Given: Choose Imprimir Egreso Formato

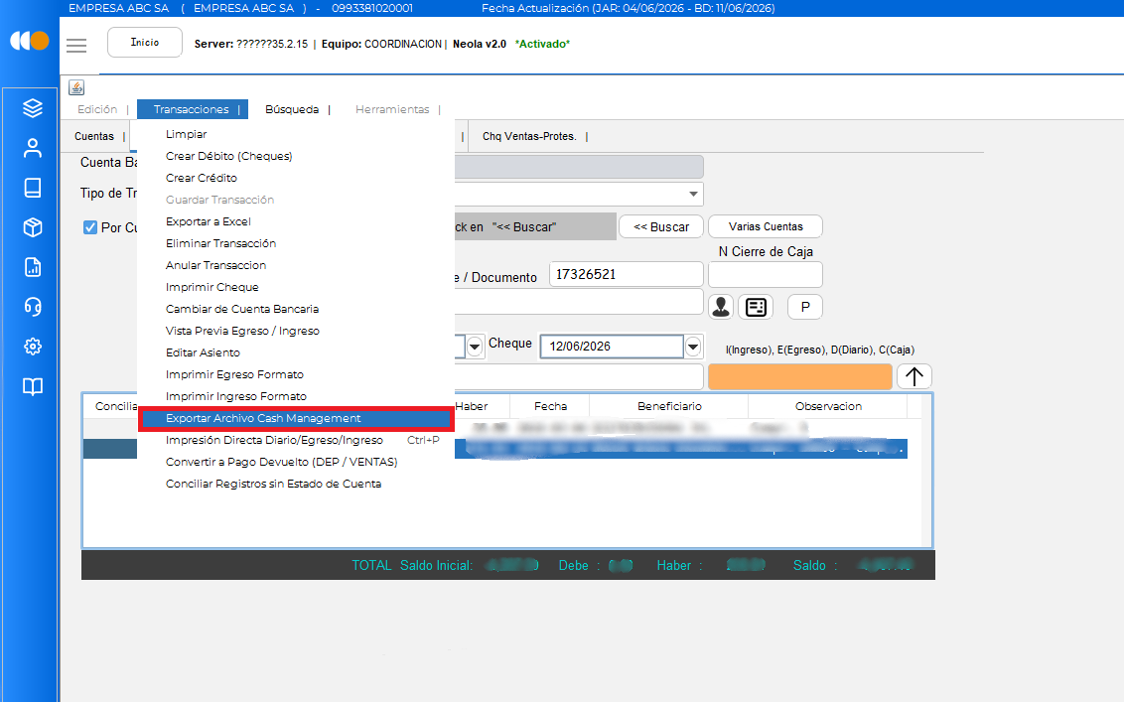Looking at the screenshot, I should coord(295,375).
